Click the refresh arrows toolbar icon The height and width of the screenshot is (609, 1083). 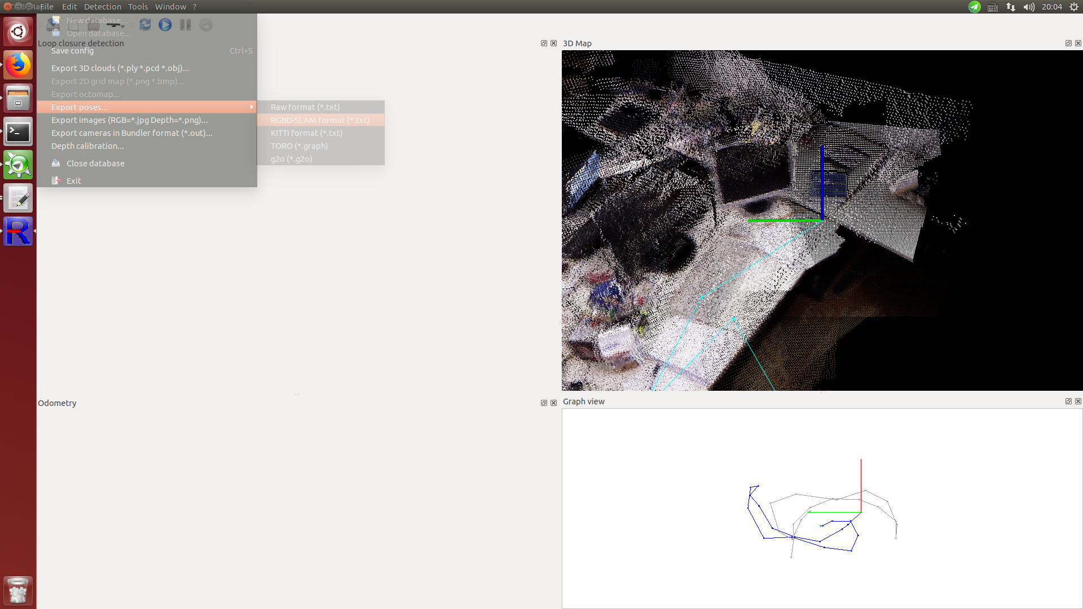(145, 25)
